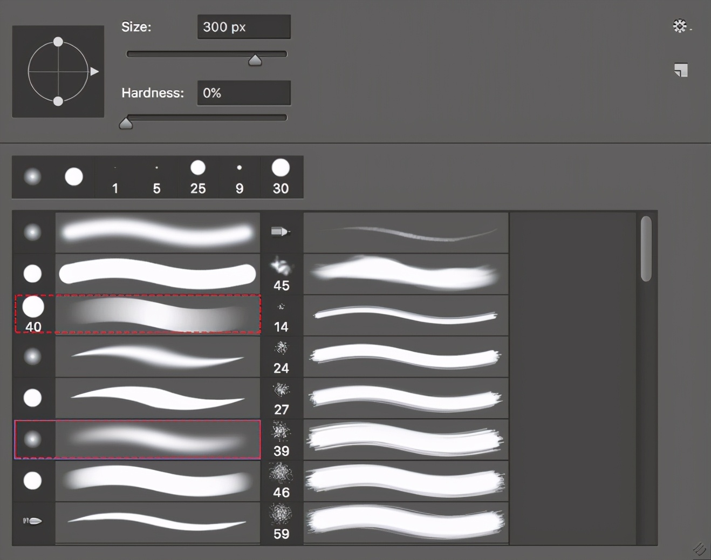Select the pencil tip brush icon
Image resolution: width=711 pixels, height=560 pixels.
click(281, 232)
